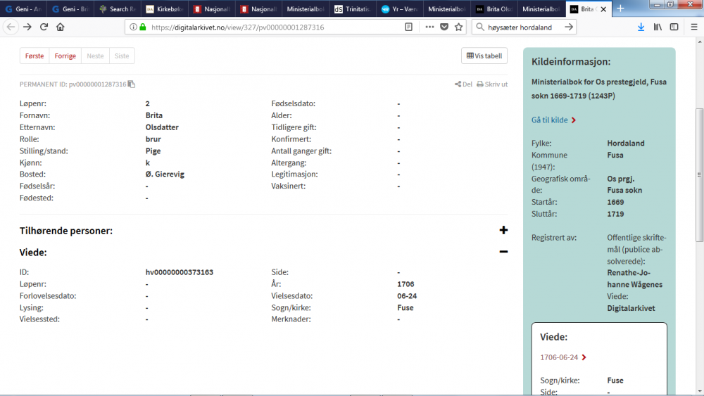
Task: Collapse the Viede section
Action: click(x=503, y=252)
